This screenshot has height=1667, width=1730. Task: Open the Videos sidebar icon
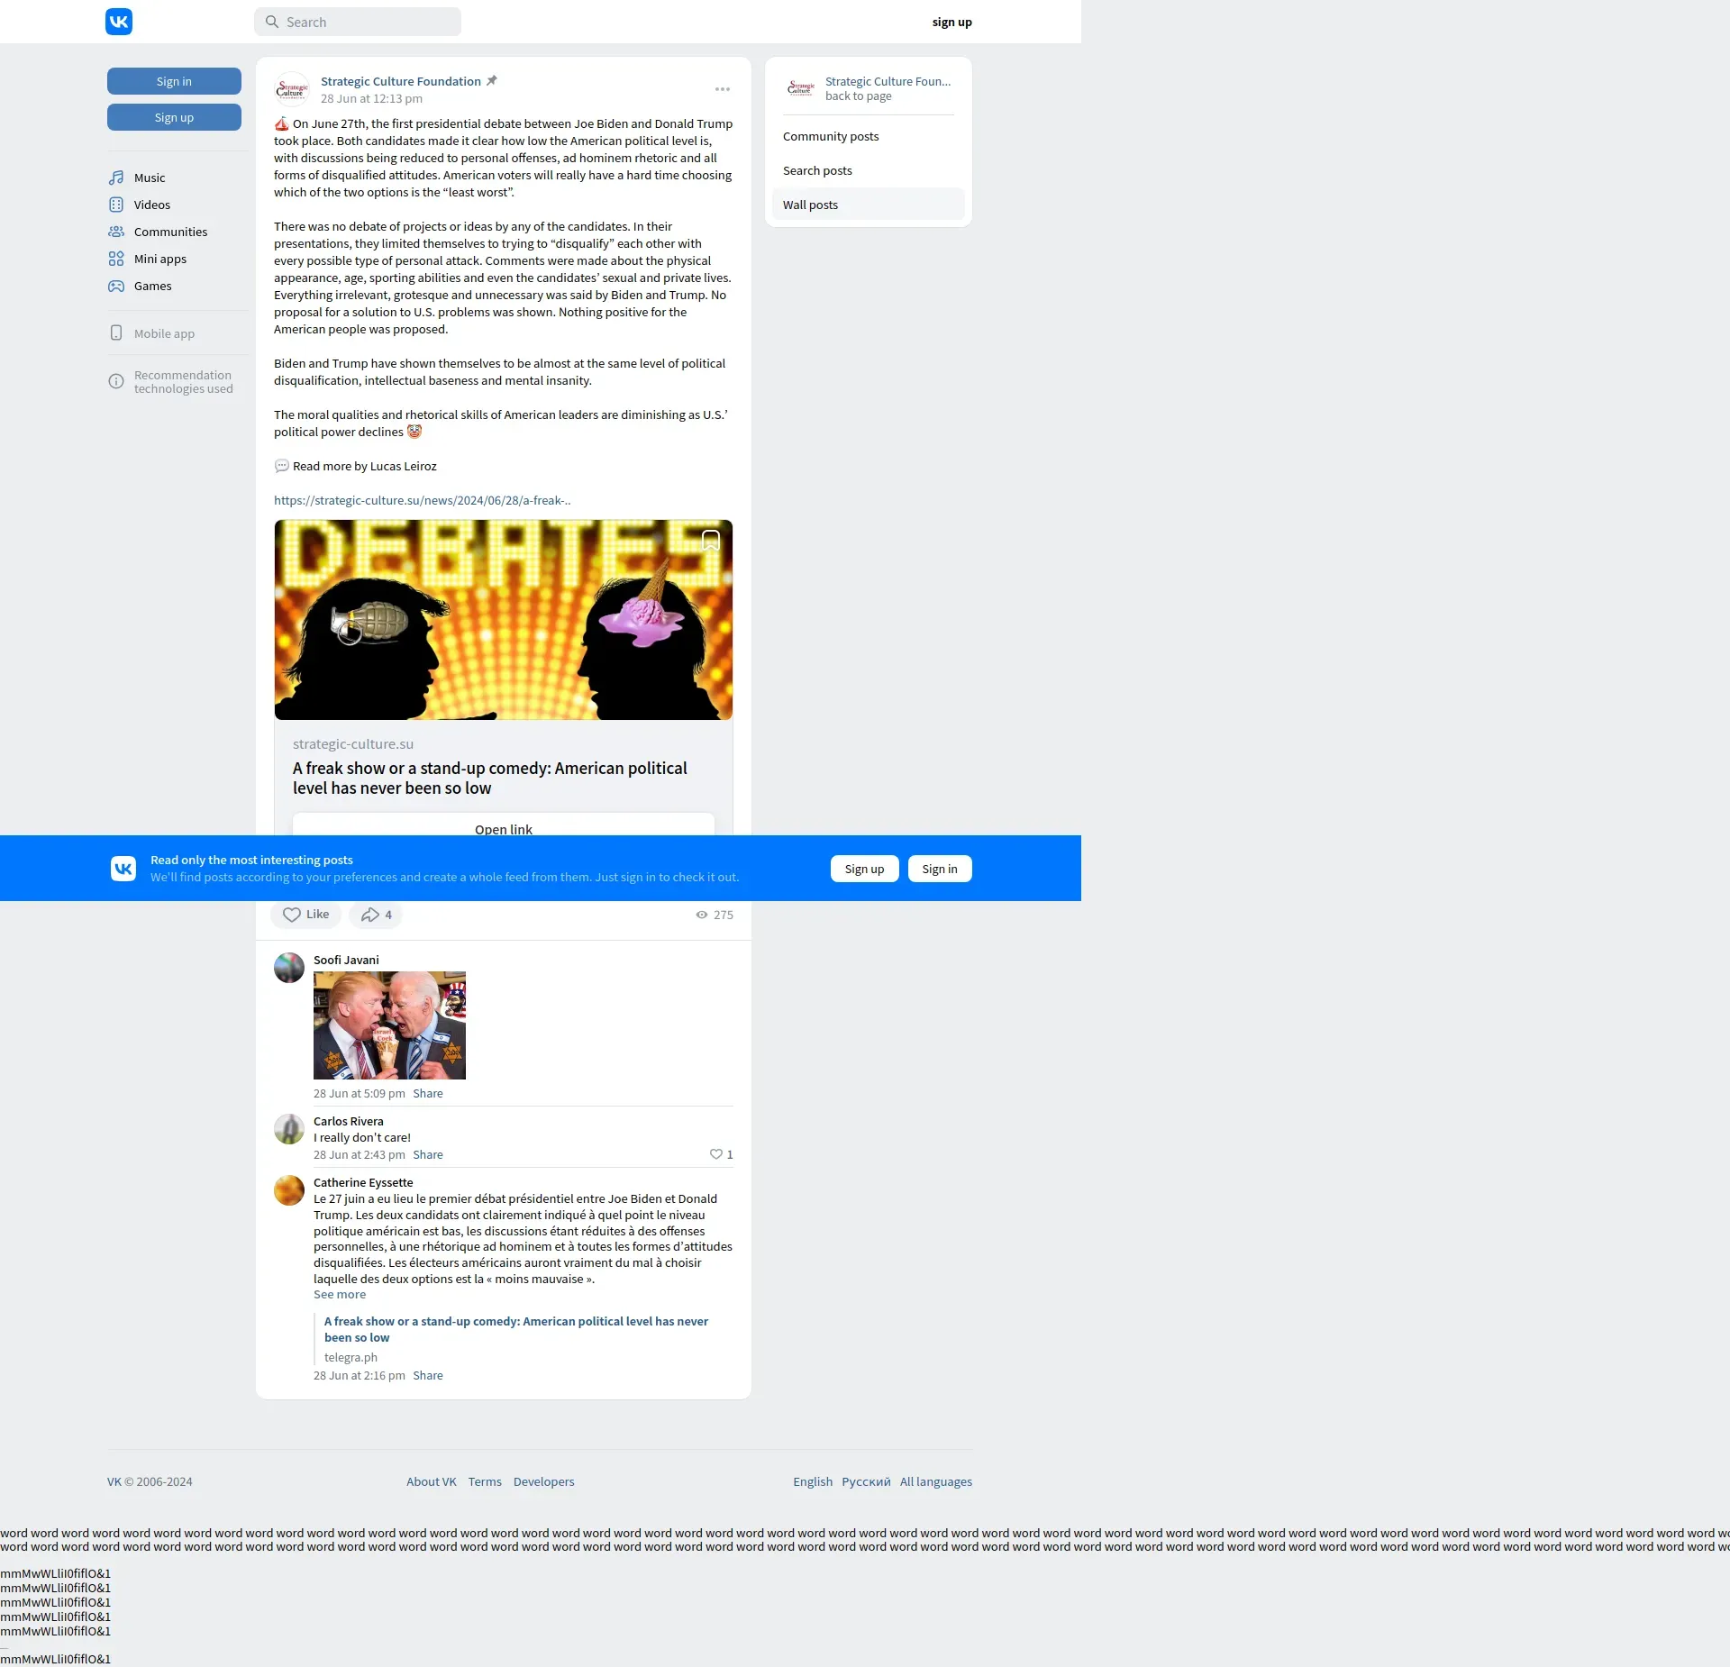pos(116,205)
